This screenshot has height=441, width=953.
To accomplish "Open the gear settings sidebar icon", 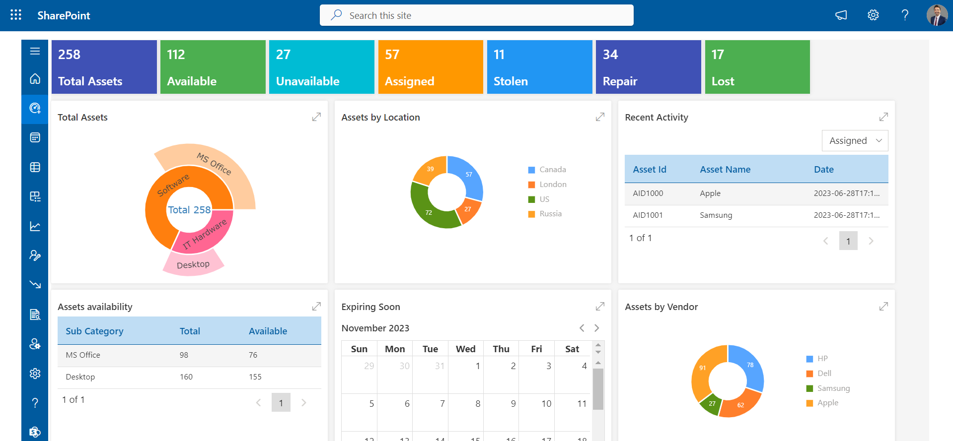I will pos(35,374).
